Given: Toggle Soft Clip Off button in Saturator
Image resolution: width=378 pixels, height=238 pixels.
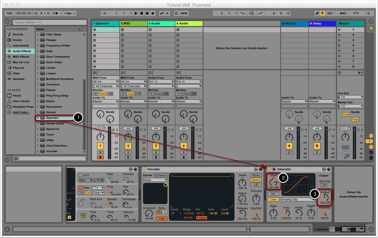Looking at the screenshot, I should coord(324,185).
